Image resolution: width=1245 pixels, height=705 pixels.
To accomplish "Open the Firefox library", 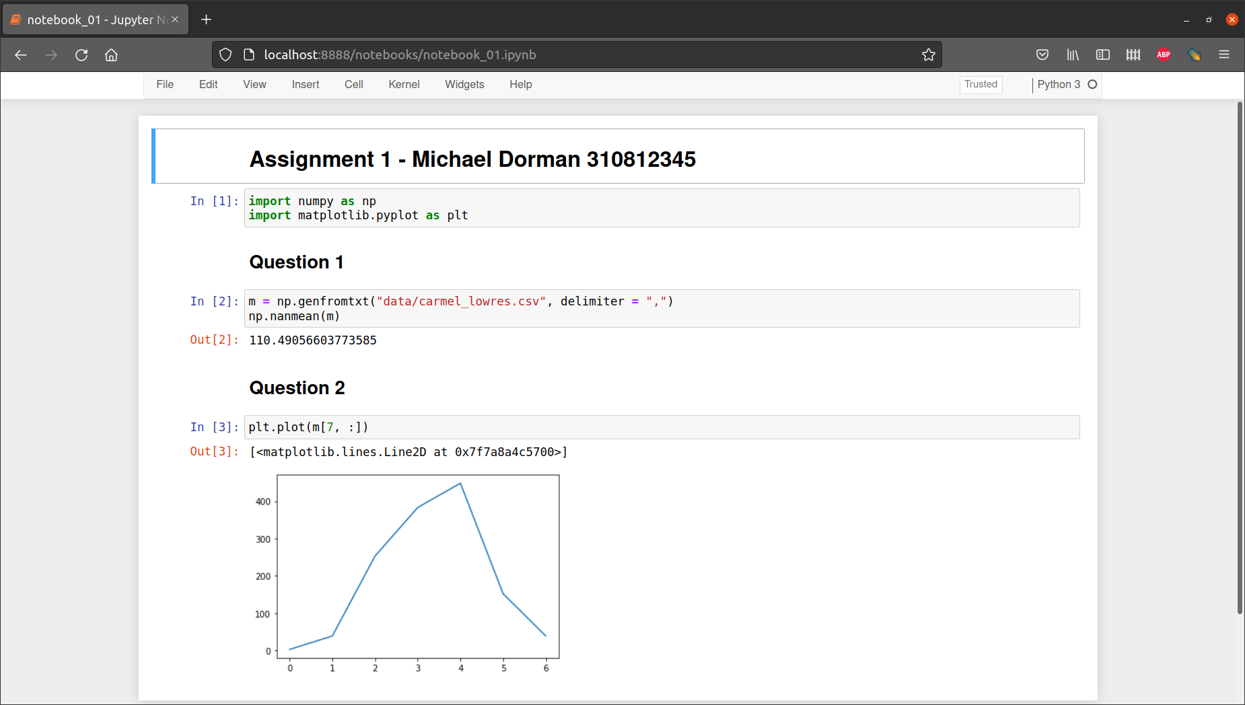I will 1072,54.
